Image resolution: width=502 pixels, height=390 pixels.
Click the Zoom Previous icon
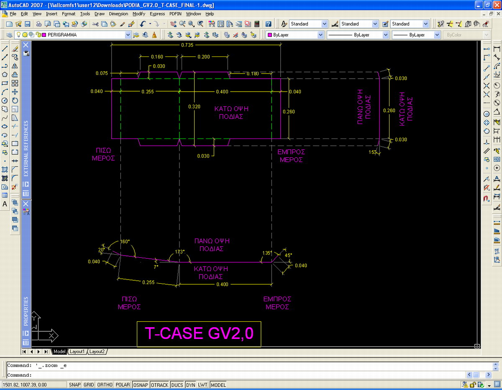tap(200, 24)
